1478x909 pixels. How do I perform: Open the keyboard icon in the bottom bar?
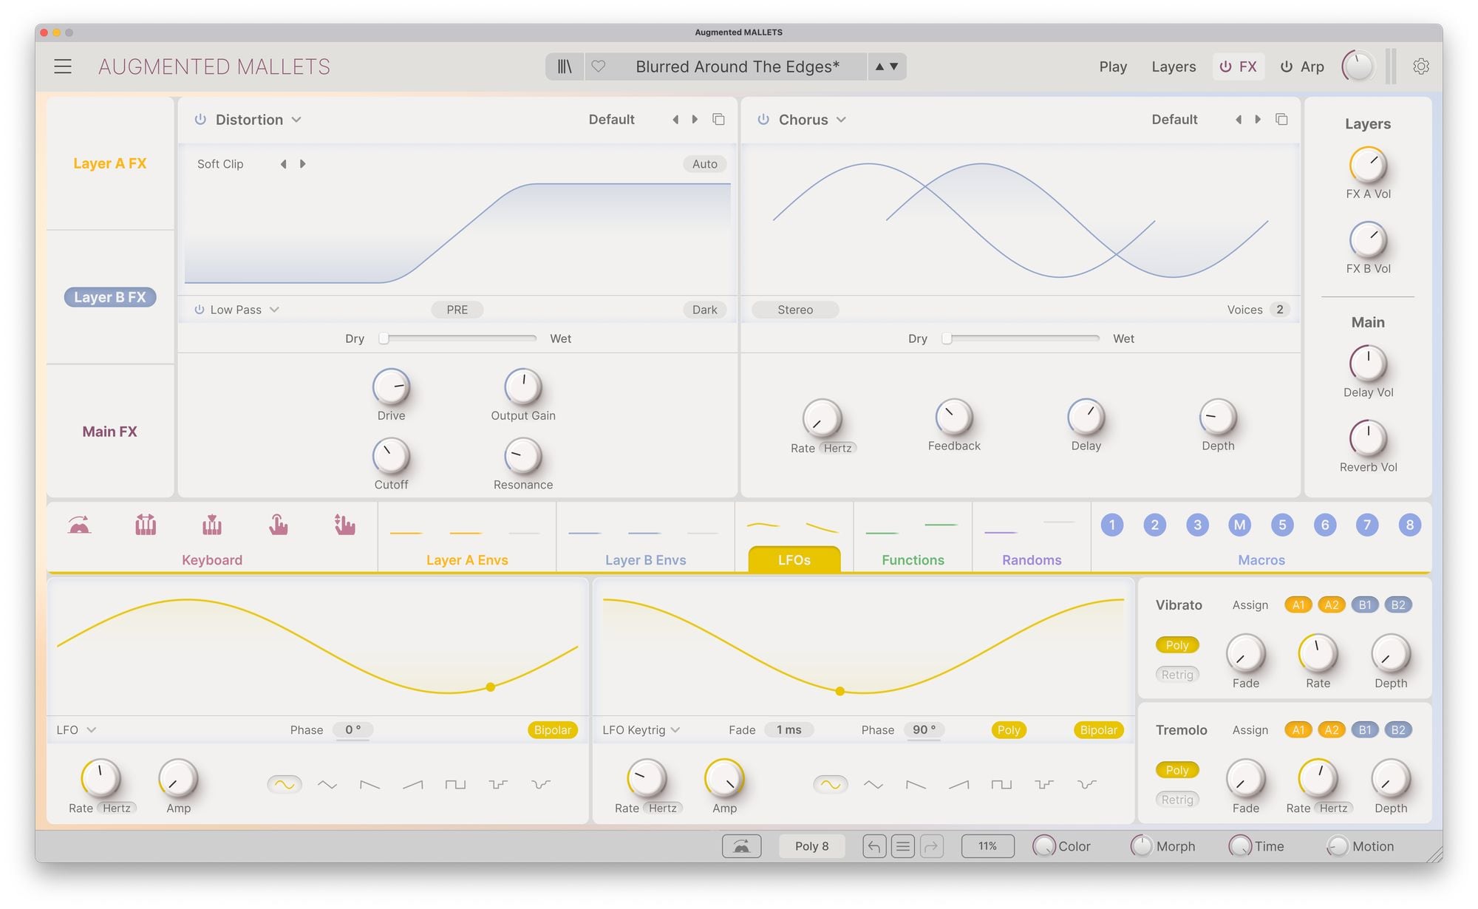(741, 846)
